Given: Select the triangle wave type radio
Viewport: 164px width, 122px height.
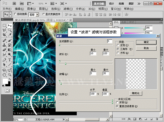Looking at the screenshot, I should pyautogui.click(x=118, y=49).
